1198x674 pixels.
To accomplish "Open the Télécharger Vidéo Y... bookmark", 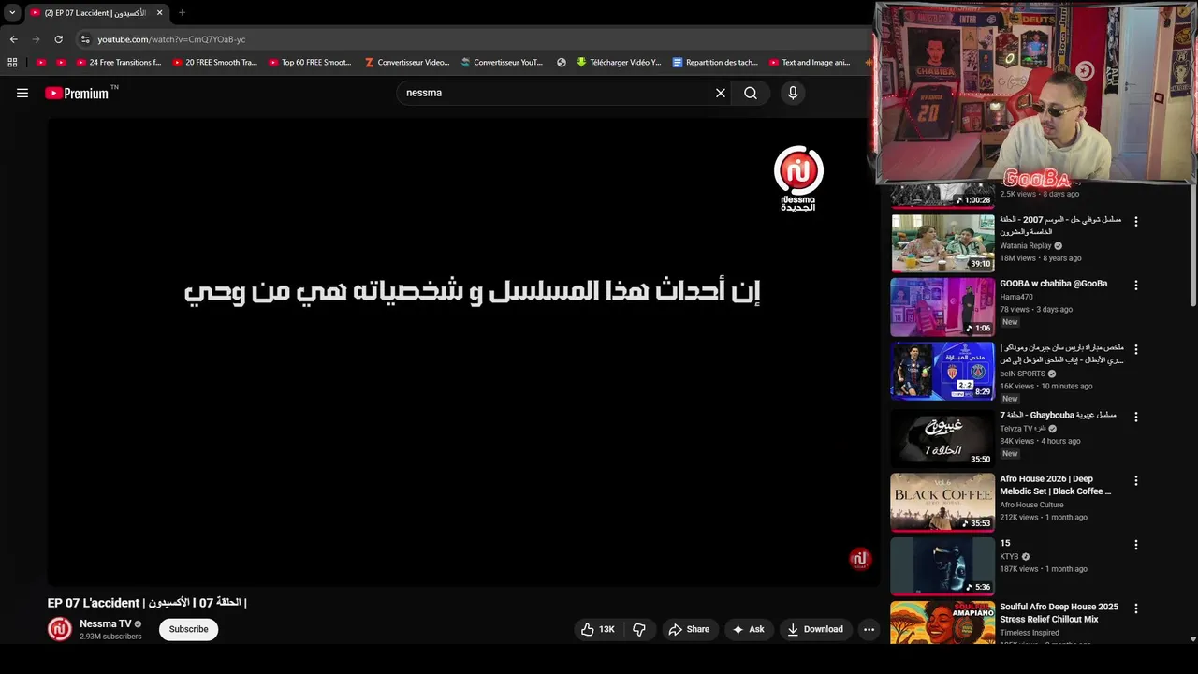I will (x=619, y=63).
